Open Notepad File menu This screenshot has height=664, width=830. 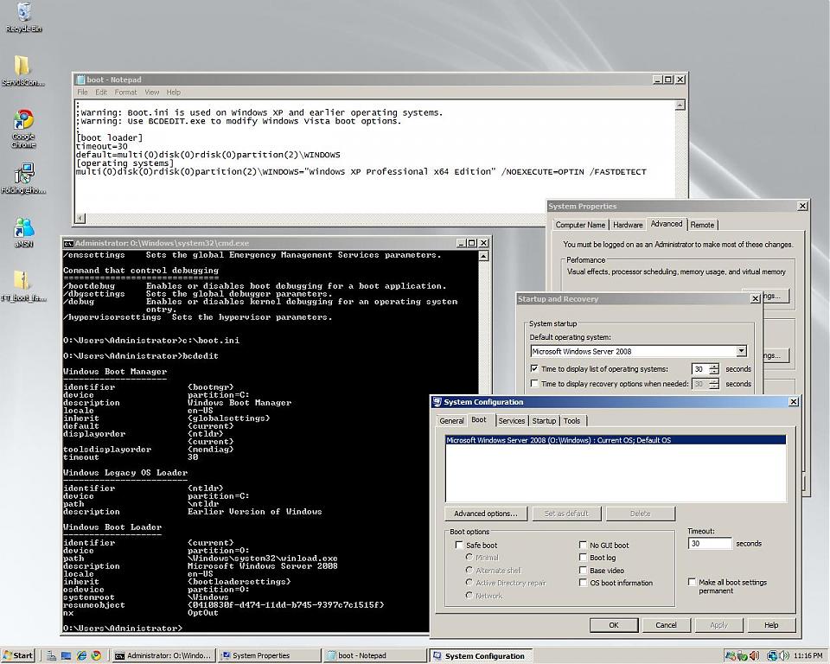(83, 93)
